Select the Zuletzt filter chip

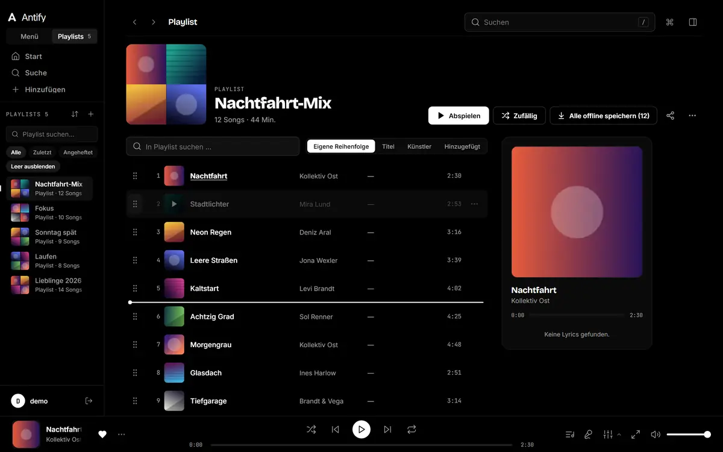click(42, 152)
